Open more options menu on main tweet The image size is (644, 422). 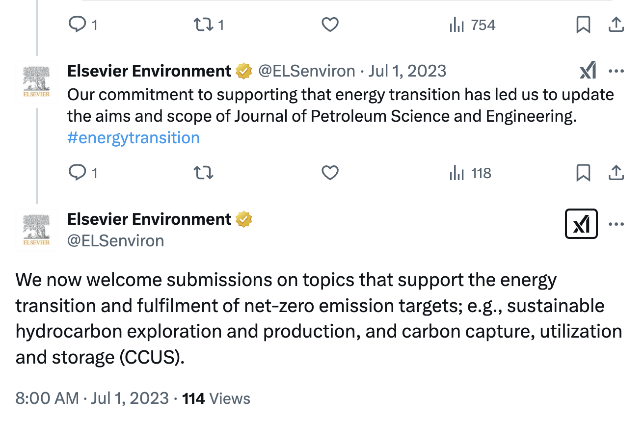[x=616, y=224]
